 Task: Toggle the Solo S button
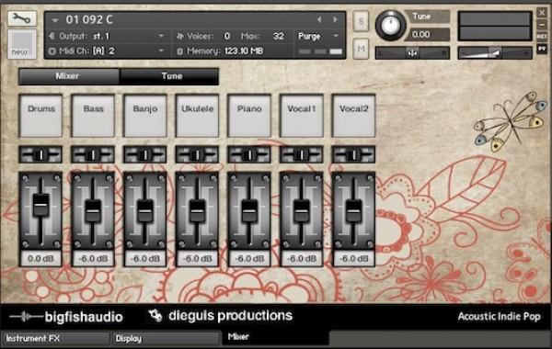pos(361,21)
